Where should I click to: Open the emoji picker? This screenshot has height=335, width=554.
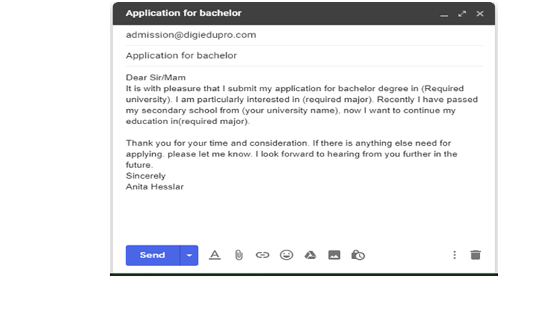pos(286,255)
